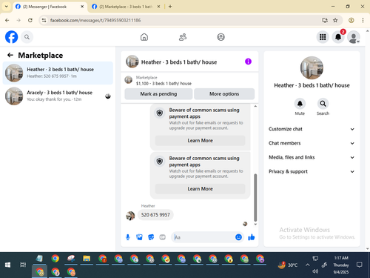Image resolution: width=370 pixels, height=278 pixels.
Task: Reload the page with browser refresh
Action: pos(30,20)
